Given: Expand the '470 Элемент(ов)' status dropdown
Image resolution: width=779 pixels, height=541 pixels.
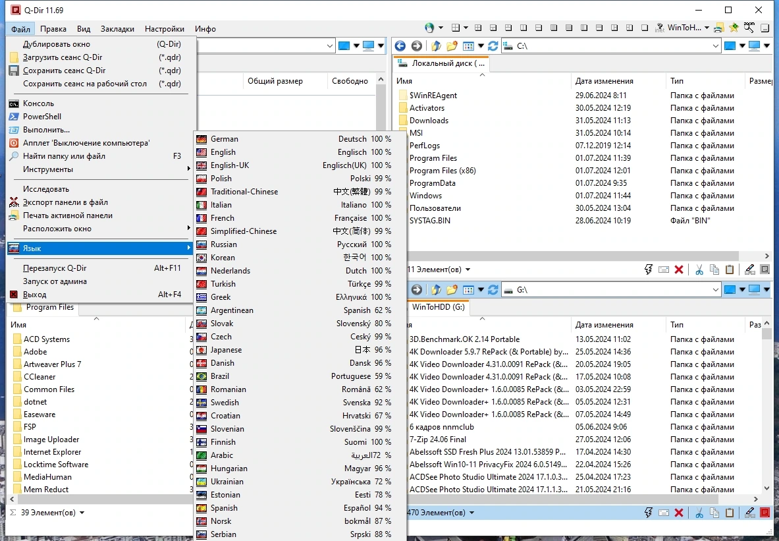Looking at the screenshot, I should coord(471,513).
